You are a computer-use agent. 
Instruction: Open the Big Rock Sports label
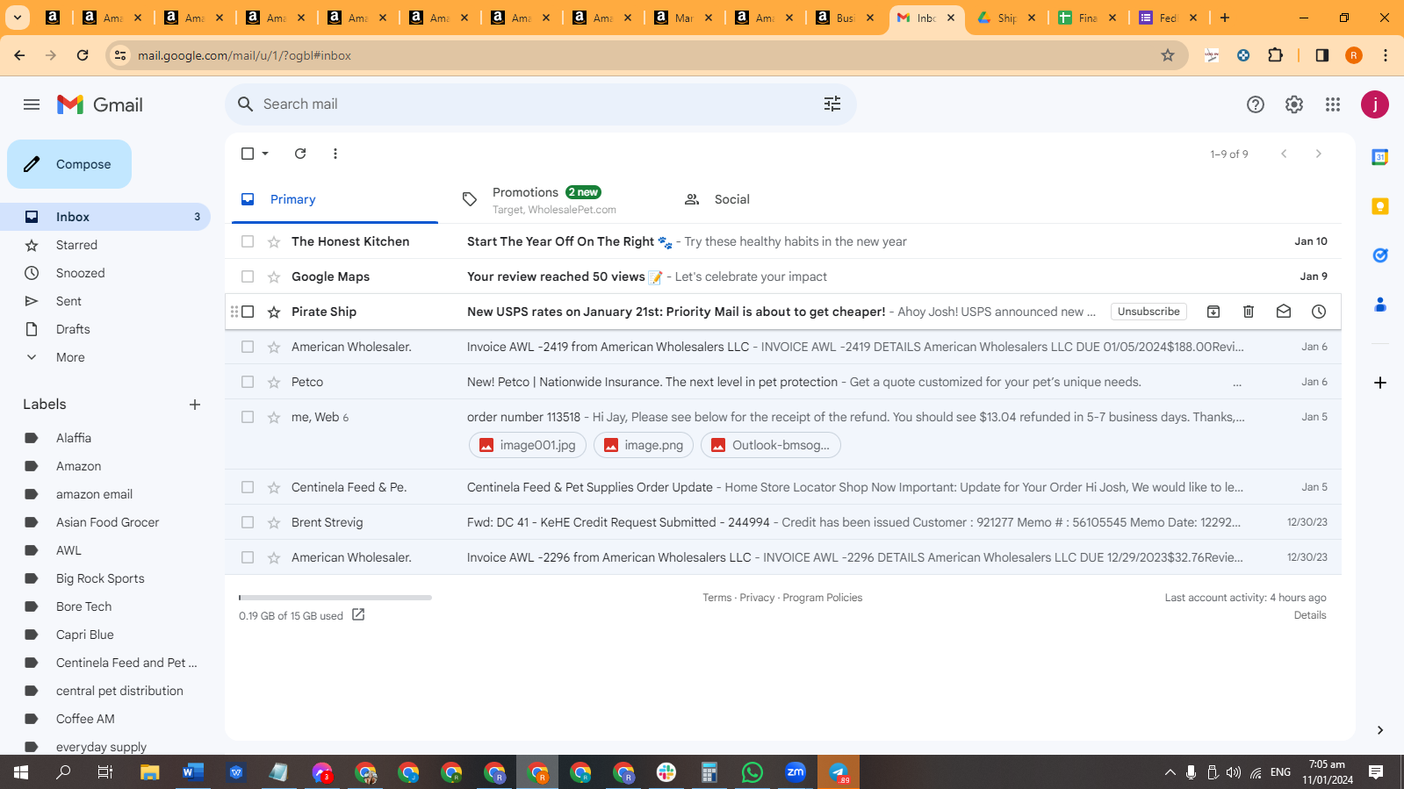(100, 578)
